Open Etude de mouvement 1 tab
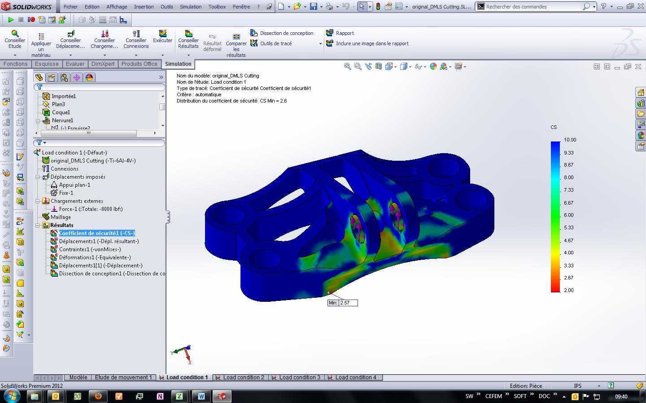 [x=123, y=377]
